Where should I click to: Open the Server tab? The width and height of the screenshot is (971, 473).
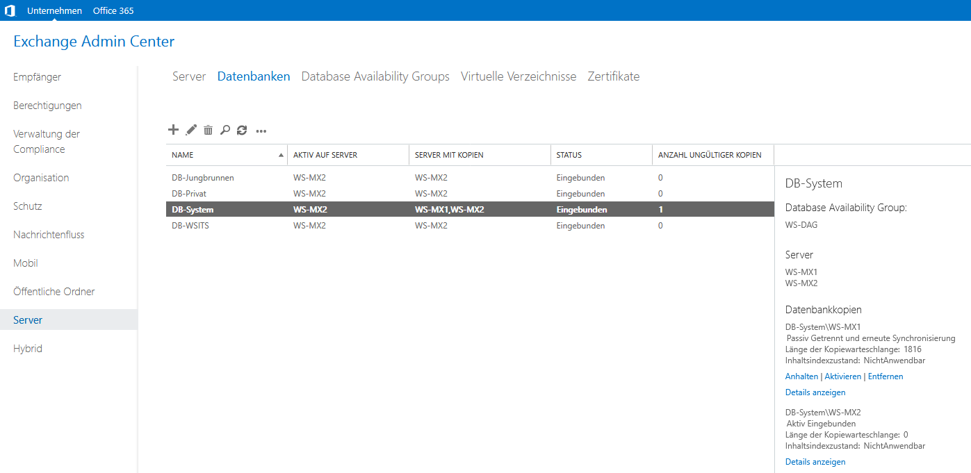tap(189, 76)
